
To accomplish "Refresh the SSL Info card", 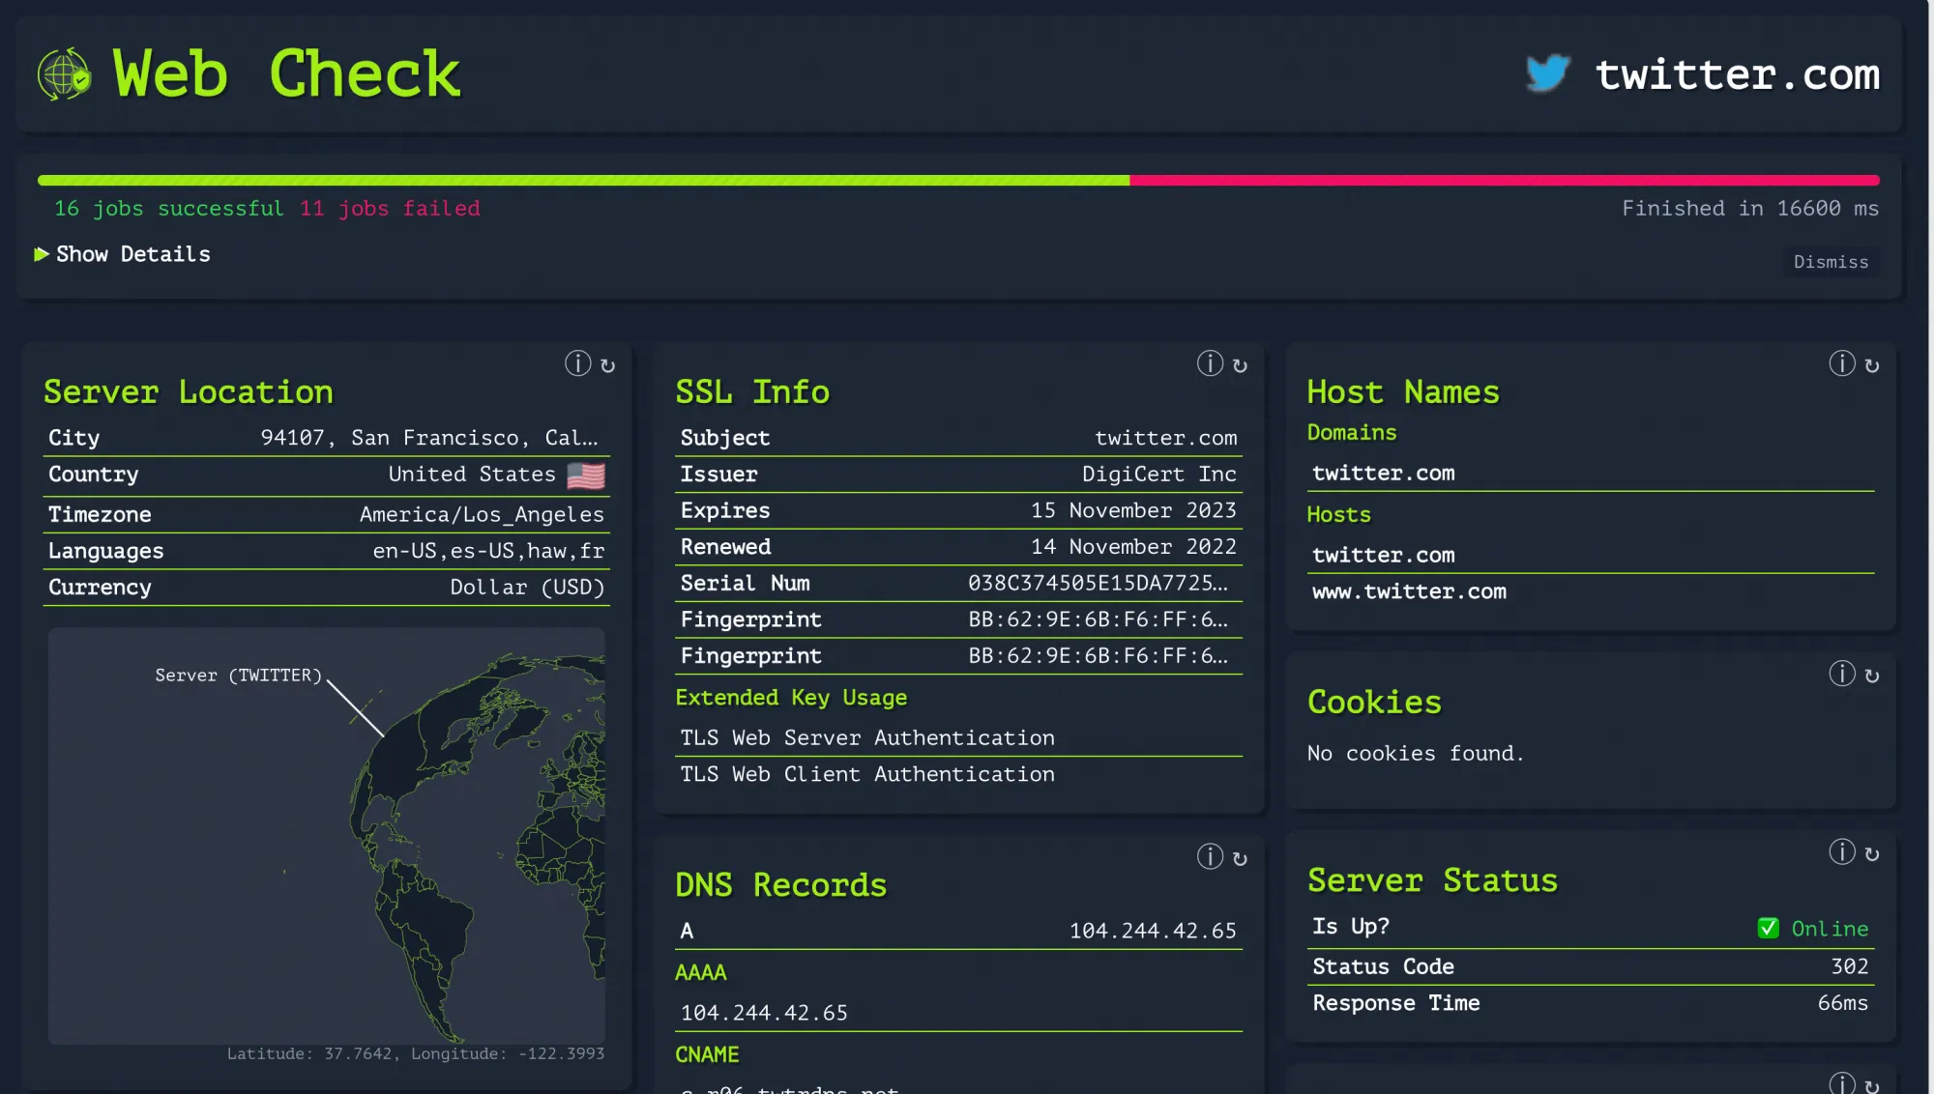I will (1240, 365).
